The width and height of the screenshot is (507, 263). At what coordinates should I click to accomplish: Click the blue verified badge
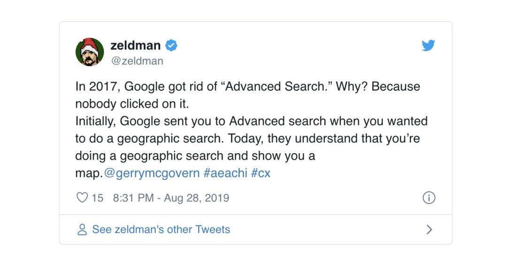171,45
